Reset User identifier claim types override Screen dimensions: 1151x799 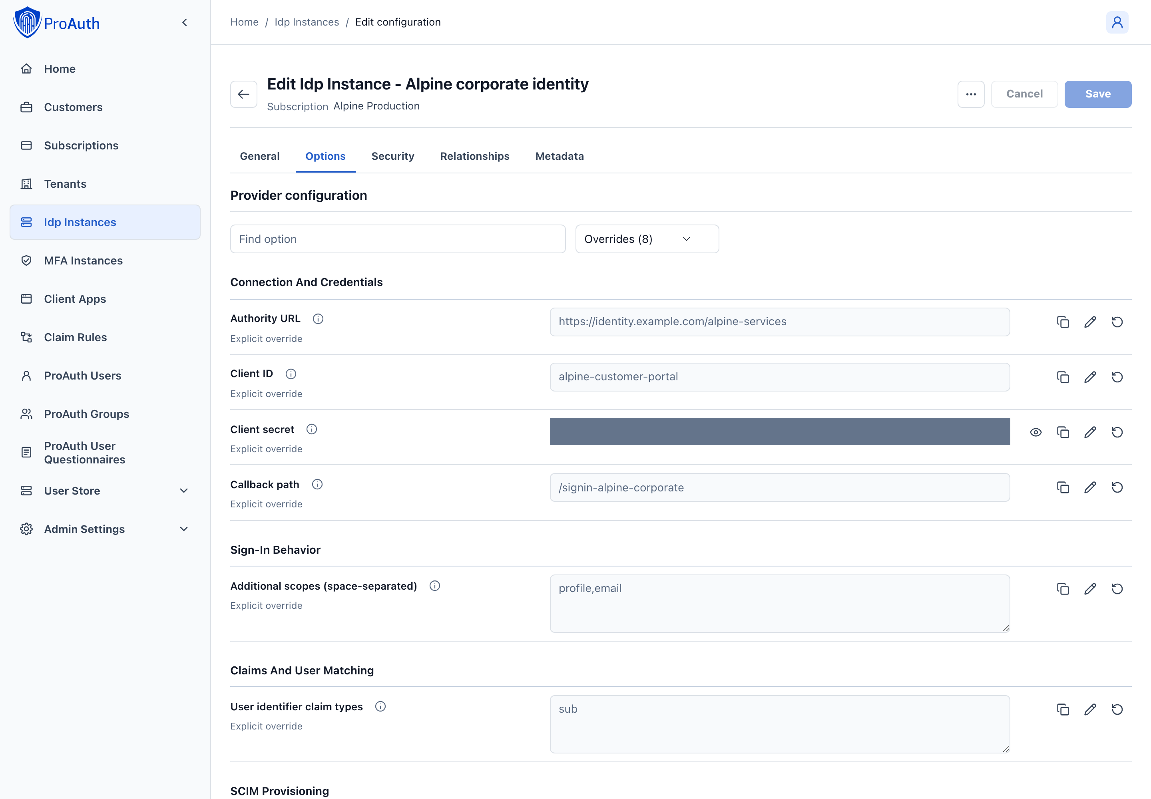pos(1117,710)
